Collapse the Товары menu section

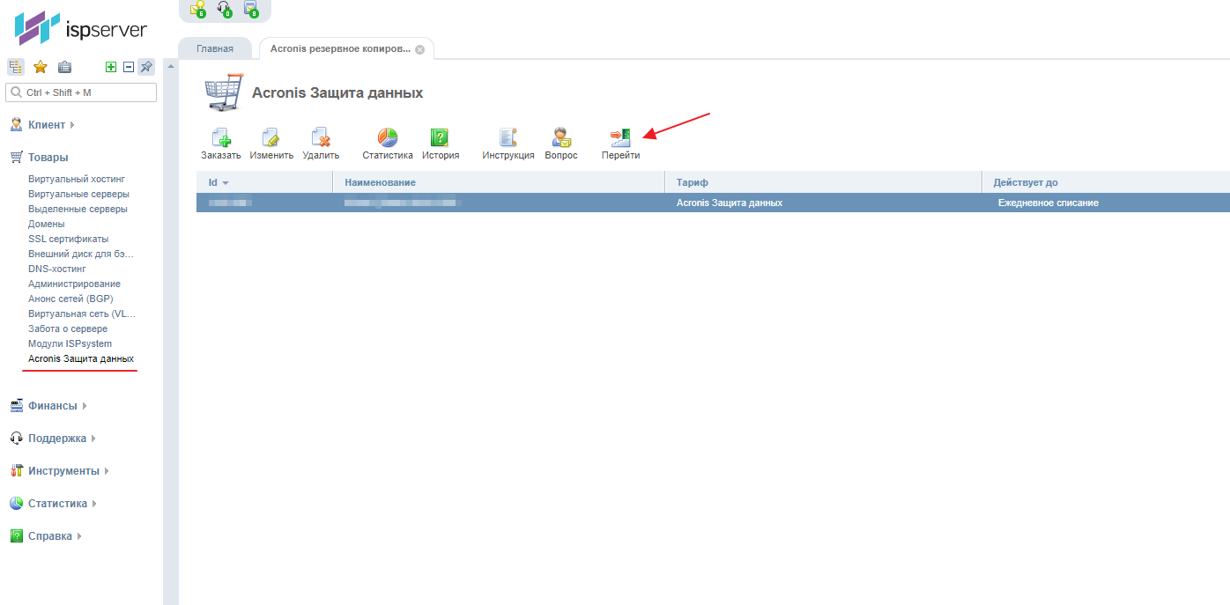click(48, 158)
